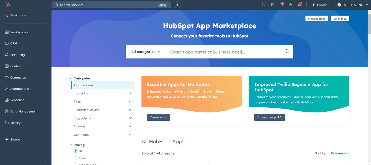
Task: Click the Finance category label
Action: [79, 126]
